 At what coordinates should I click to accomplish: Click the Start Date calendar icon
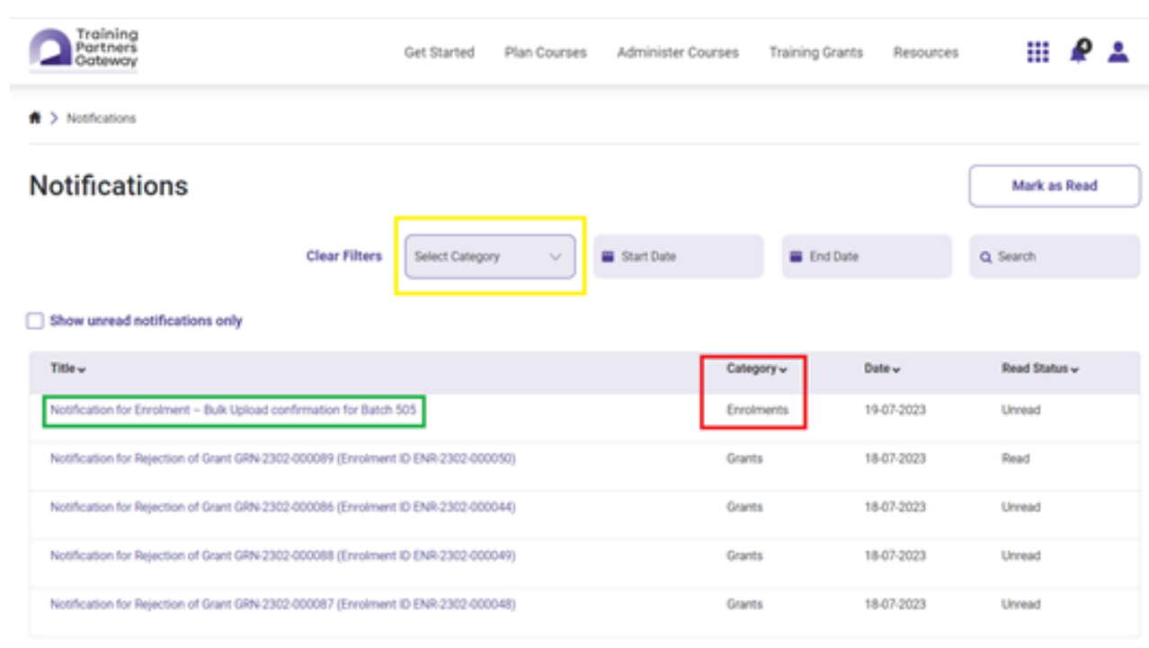point(608,257)
